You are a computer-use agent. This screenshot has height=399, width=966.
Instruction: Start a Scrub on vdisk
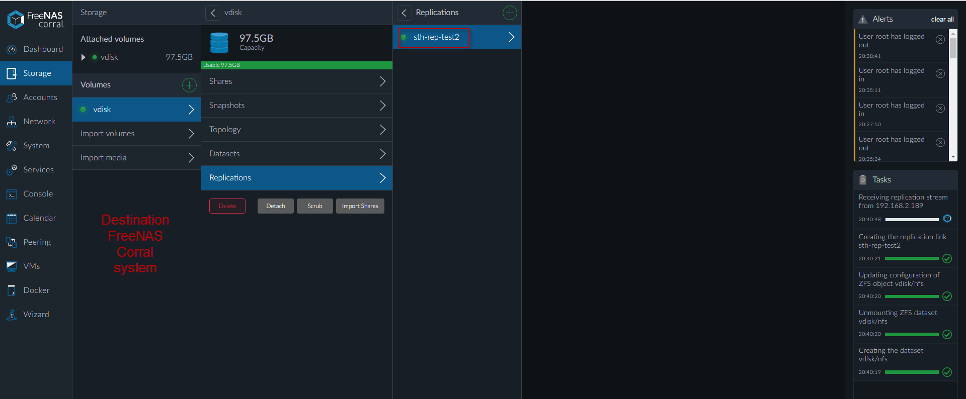[315, 206]
